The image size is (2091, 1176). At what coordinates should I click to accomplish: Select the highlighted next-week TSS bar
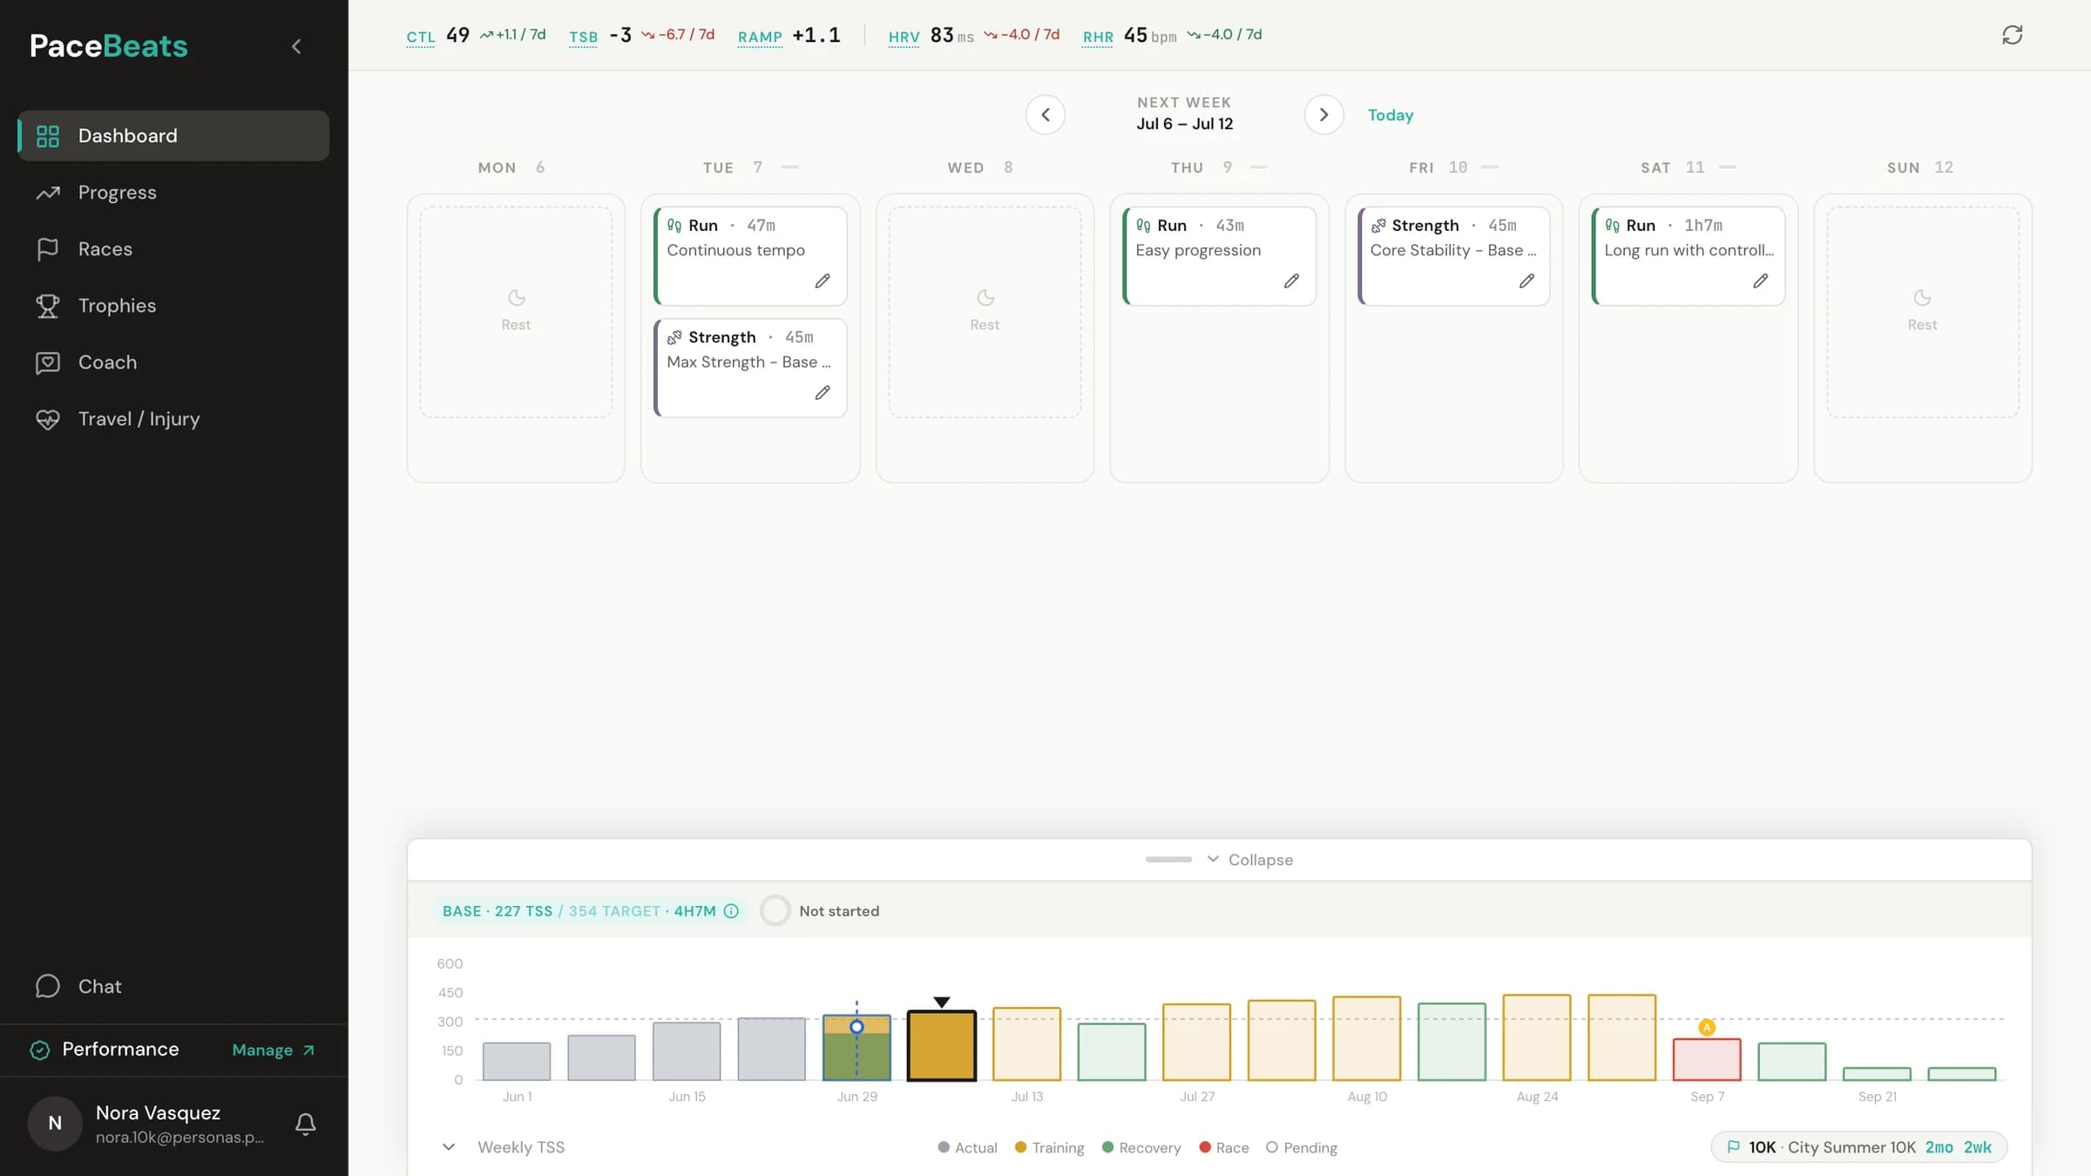point(942,1045)
